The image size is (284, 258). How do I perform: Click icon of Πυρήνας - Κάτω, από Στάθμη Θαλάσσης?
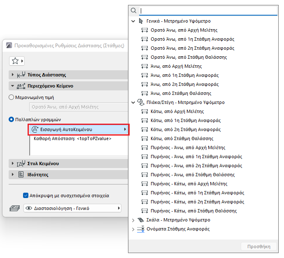click(x=144, y=211)
